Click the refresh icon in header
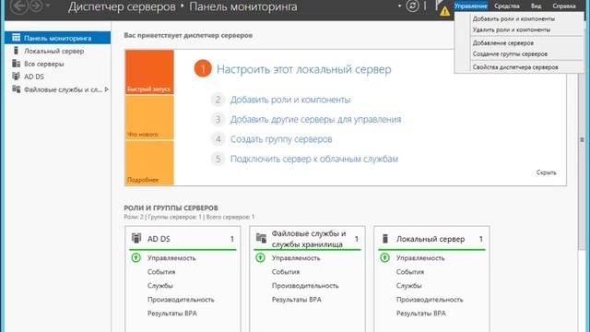This screenshot has height=332, width=590. [x=412, y=6]
